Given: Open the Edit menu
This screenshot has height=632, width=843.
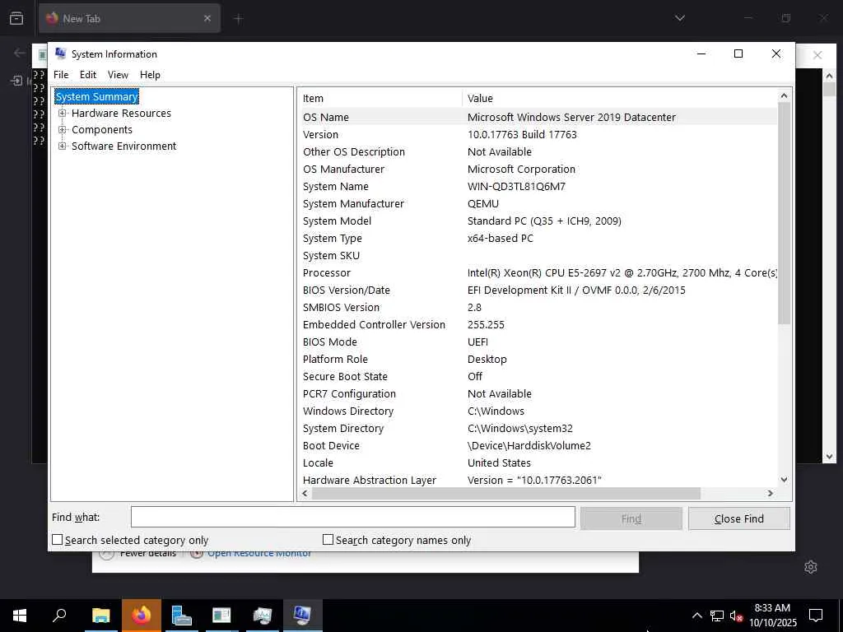Looking at the screenshot, I should [x=87, y=75].
